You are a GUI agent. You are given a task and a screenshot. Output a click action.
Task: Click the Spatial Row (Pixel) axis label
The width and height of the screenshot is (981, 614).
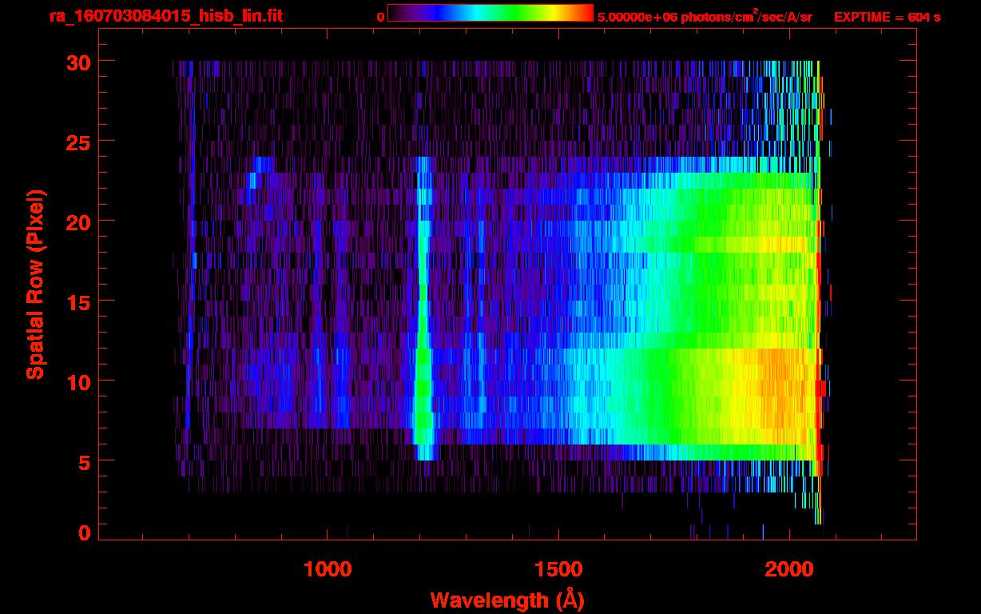(x=36, y=284)
